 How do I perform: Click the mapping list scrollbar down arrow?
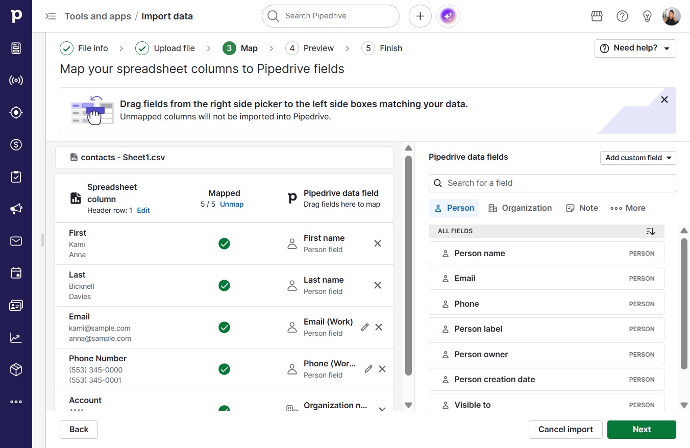coord(408,405)
